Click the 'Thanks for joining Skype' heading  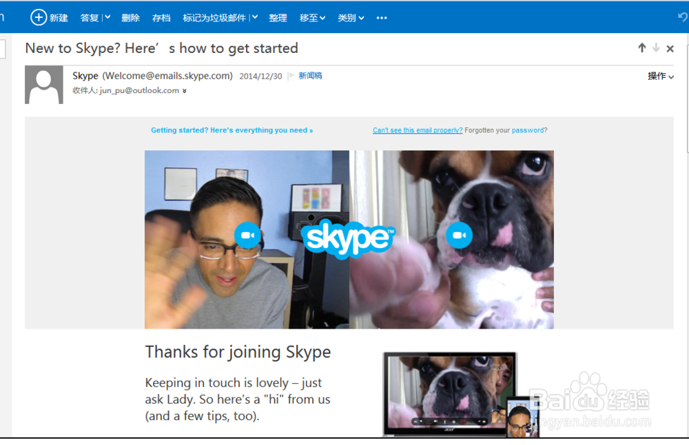[x=238, y=352]
